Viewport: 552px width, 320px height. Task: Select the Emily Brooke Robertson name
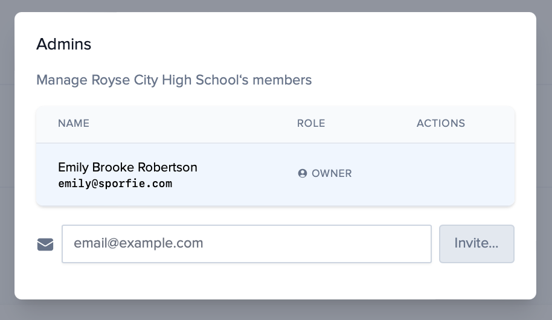127,167
